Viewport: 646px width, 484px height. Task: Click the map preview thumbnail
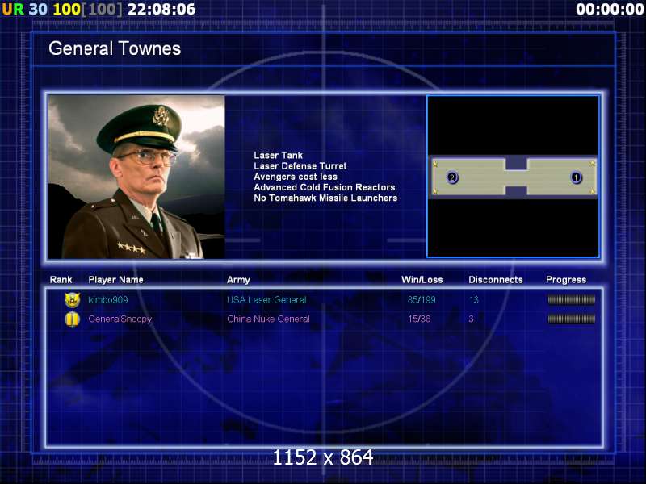click(x=513, y=177)
